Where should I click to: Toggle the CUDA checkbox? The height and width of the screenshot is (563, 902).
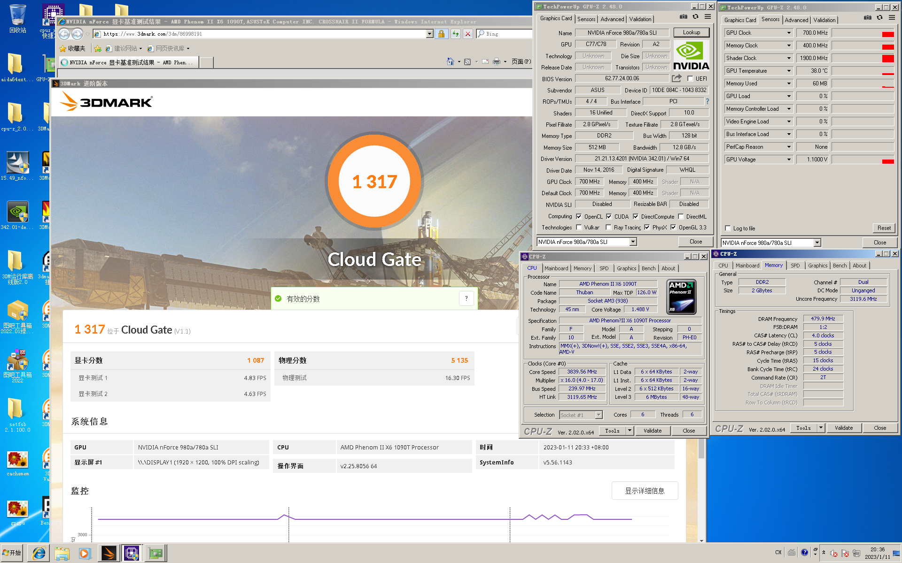coord(609,216)
